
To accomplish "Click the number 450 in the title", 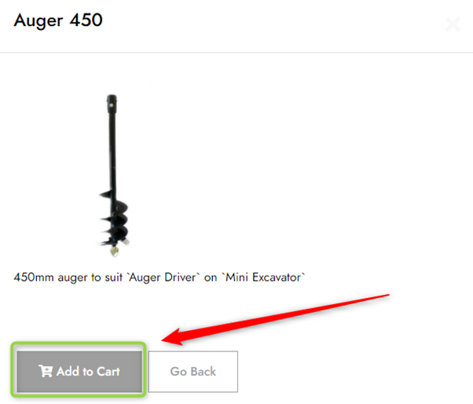I will tap(86, 20).
